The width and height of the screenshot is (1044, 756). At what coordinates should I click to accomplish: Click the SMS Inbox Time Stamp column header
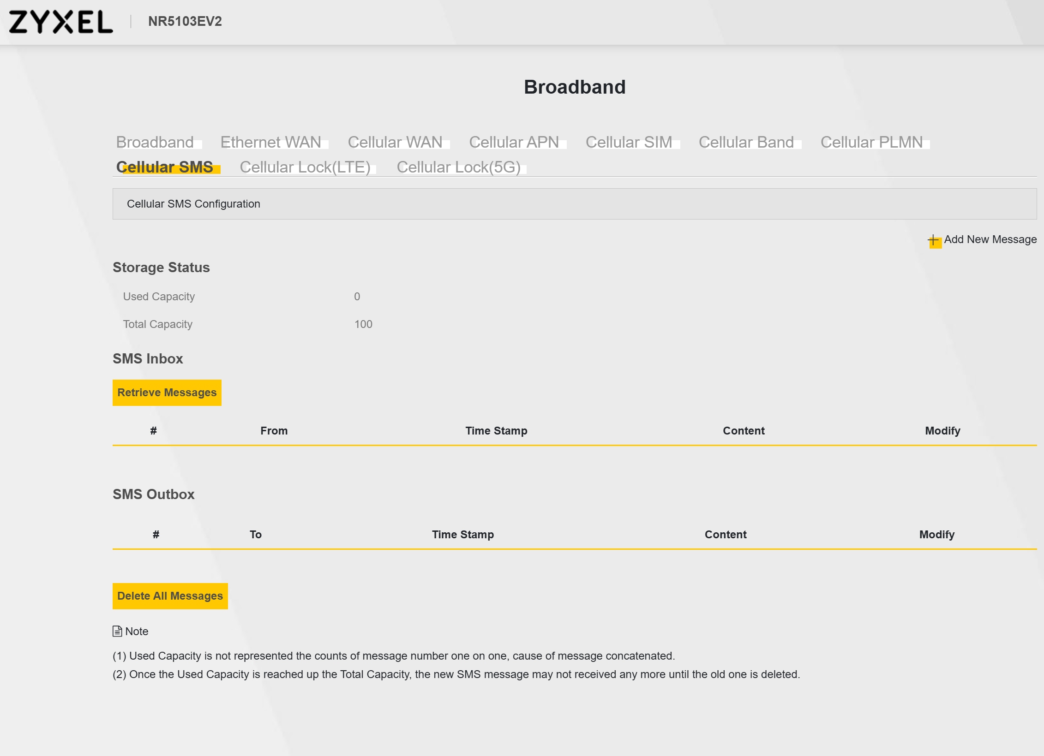[x=496, y=431]
